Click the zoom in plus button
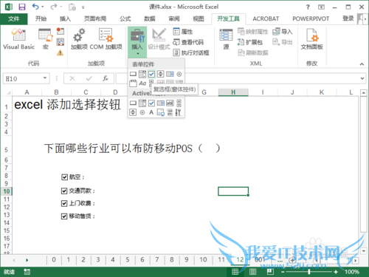Image resolution: width=369 pixels, height=277 pixels. (336, 272)
